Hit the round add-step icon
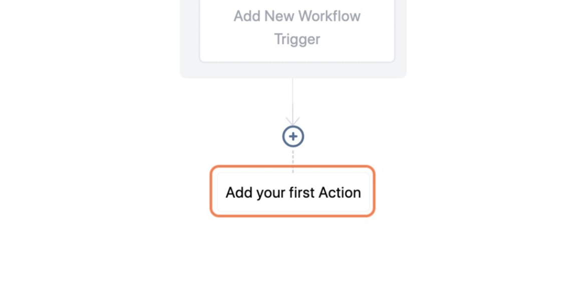 coord(293,136)
